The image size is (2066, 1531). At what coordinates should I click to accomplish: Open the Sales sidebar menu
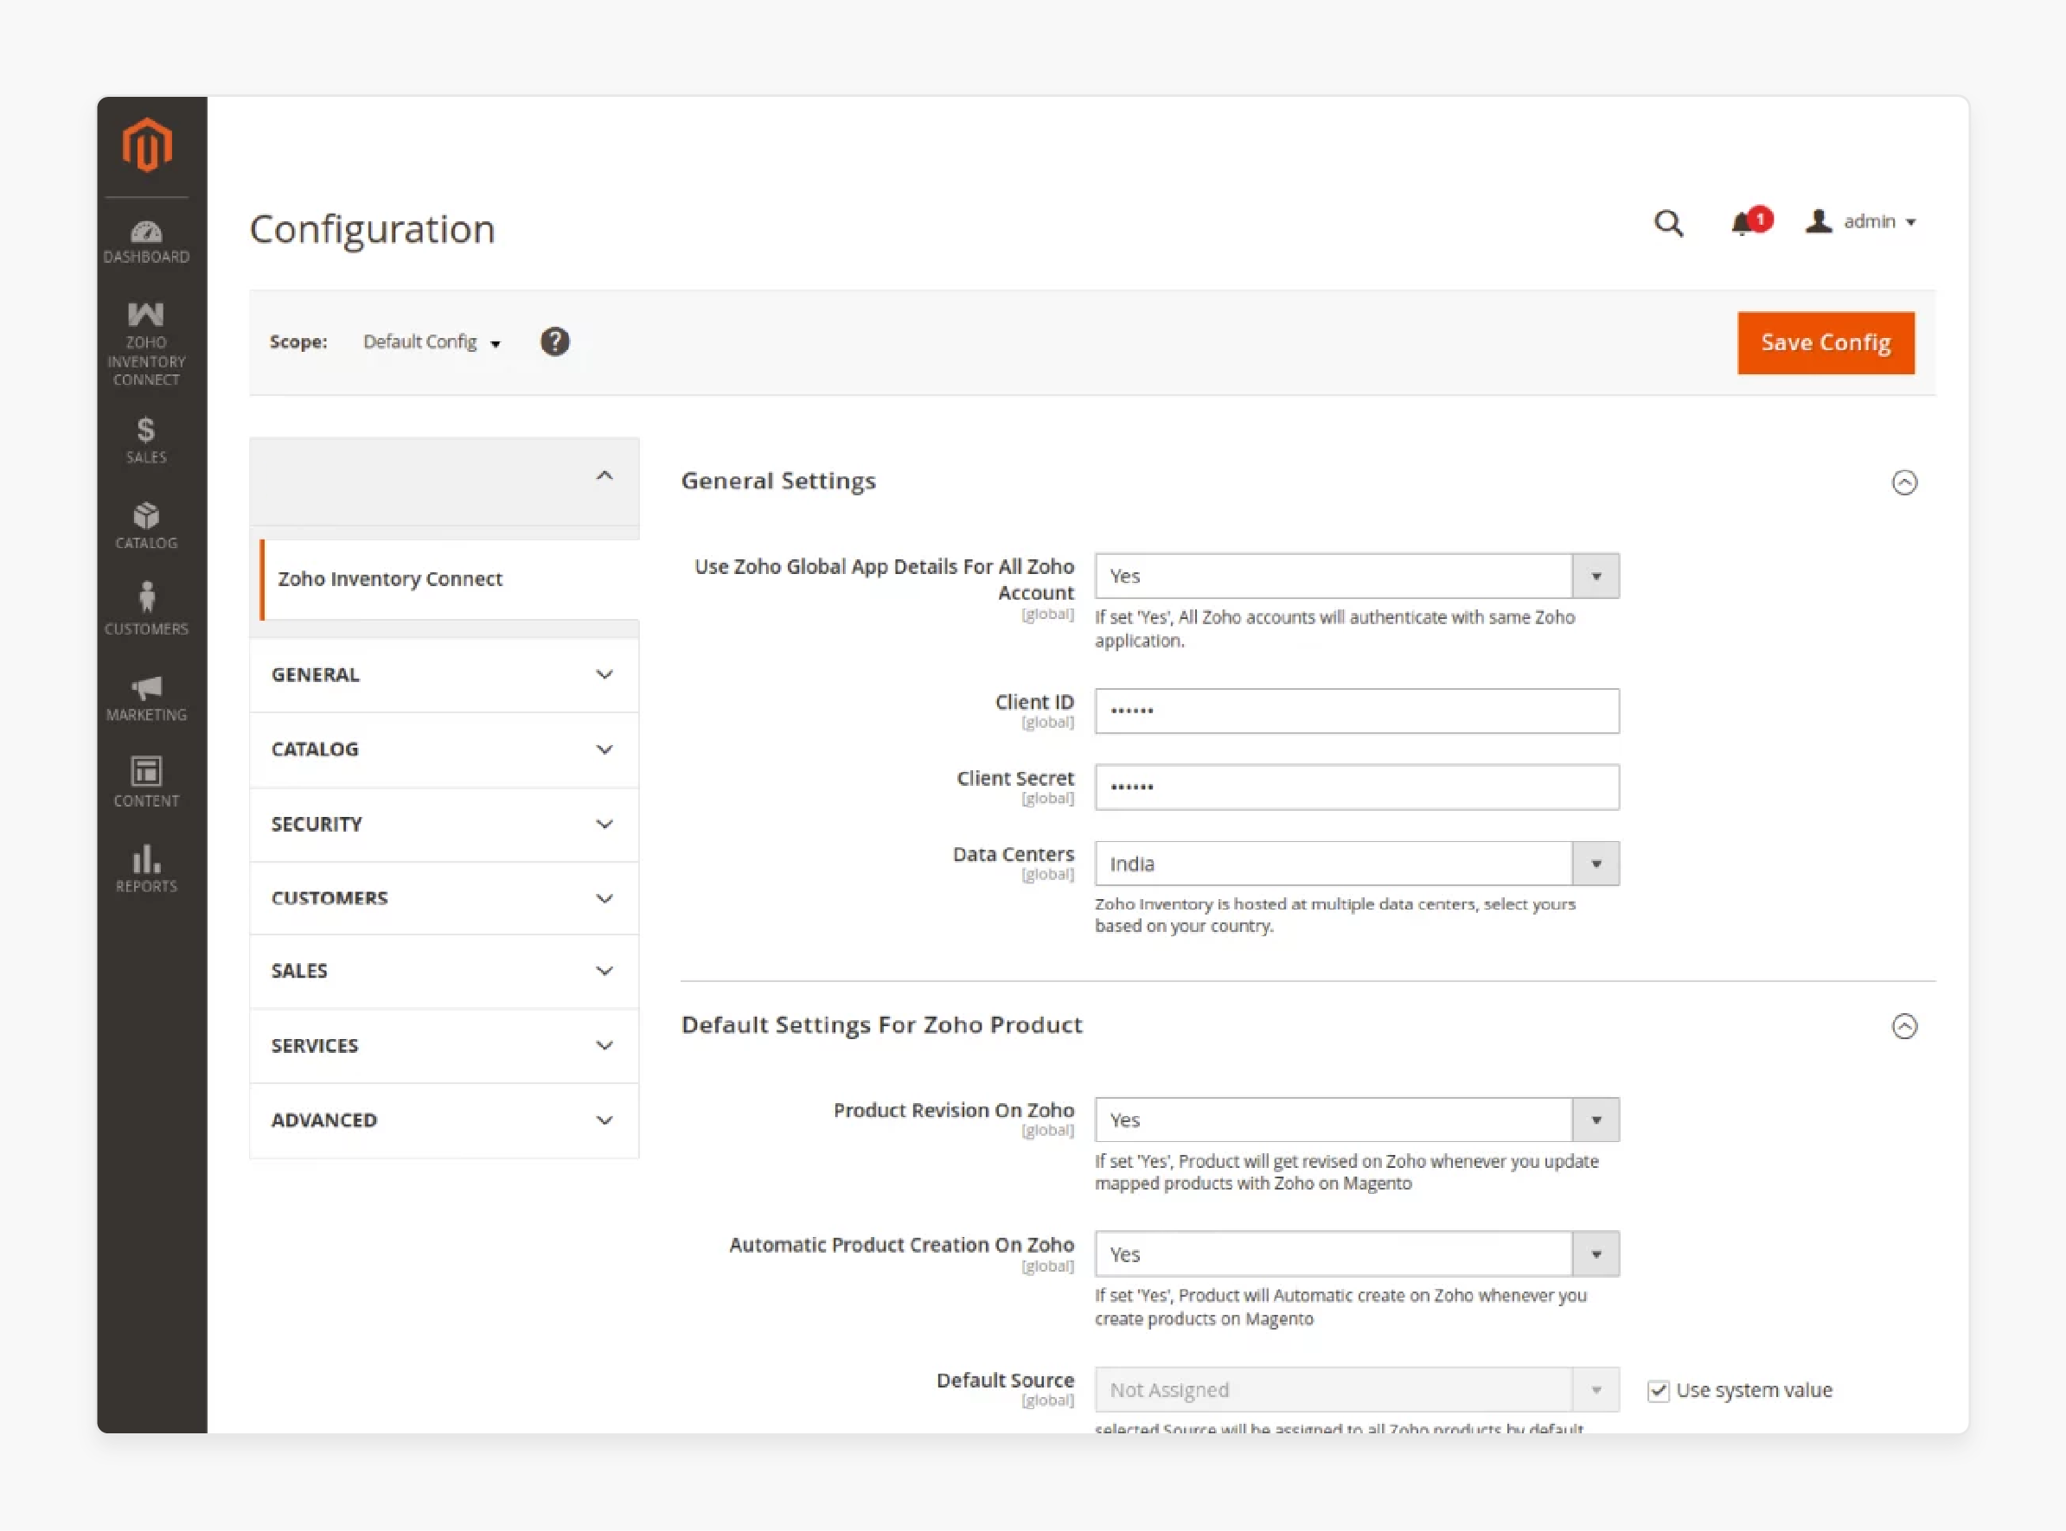[x=146, y=440]
